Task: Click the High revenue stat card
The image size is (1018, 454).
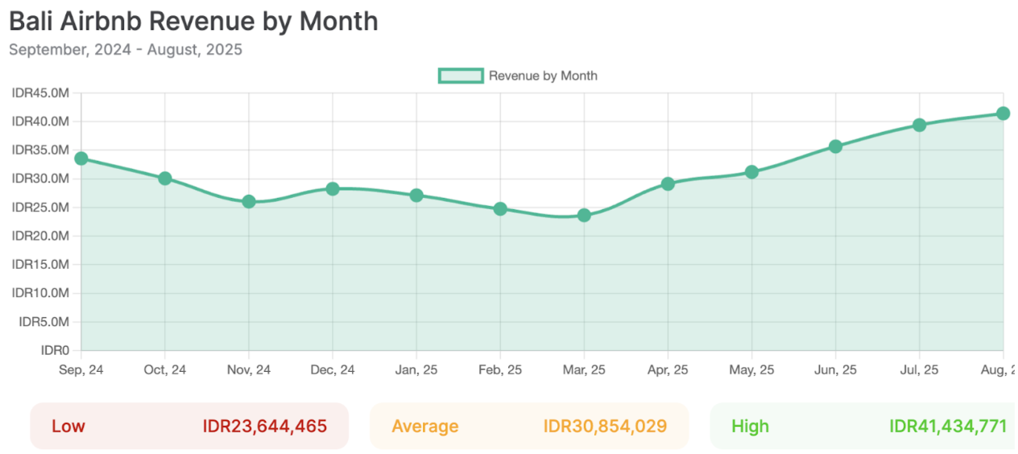Action: click(x=863, y=426)
